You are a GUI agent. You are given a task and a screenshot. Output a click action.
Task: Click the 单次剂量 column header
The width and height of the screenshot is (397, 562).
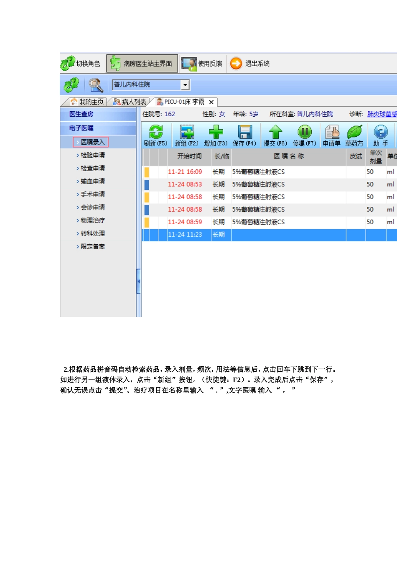click(376, 157)
